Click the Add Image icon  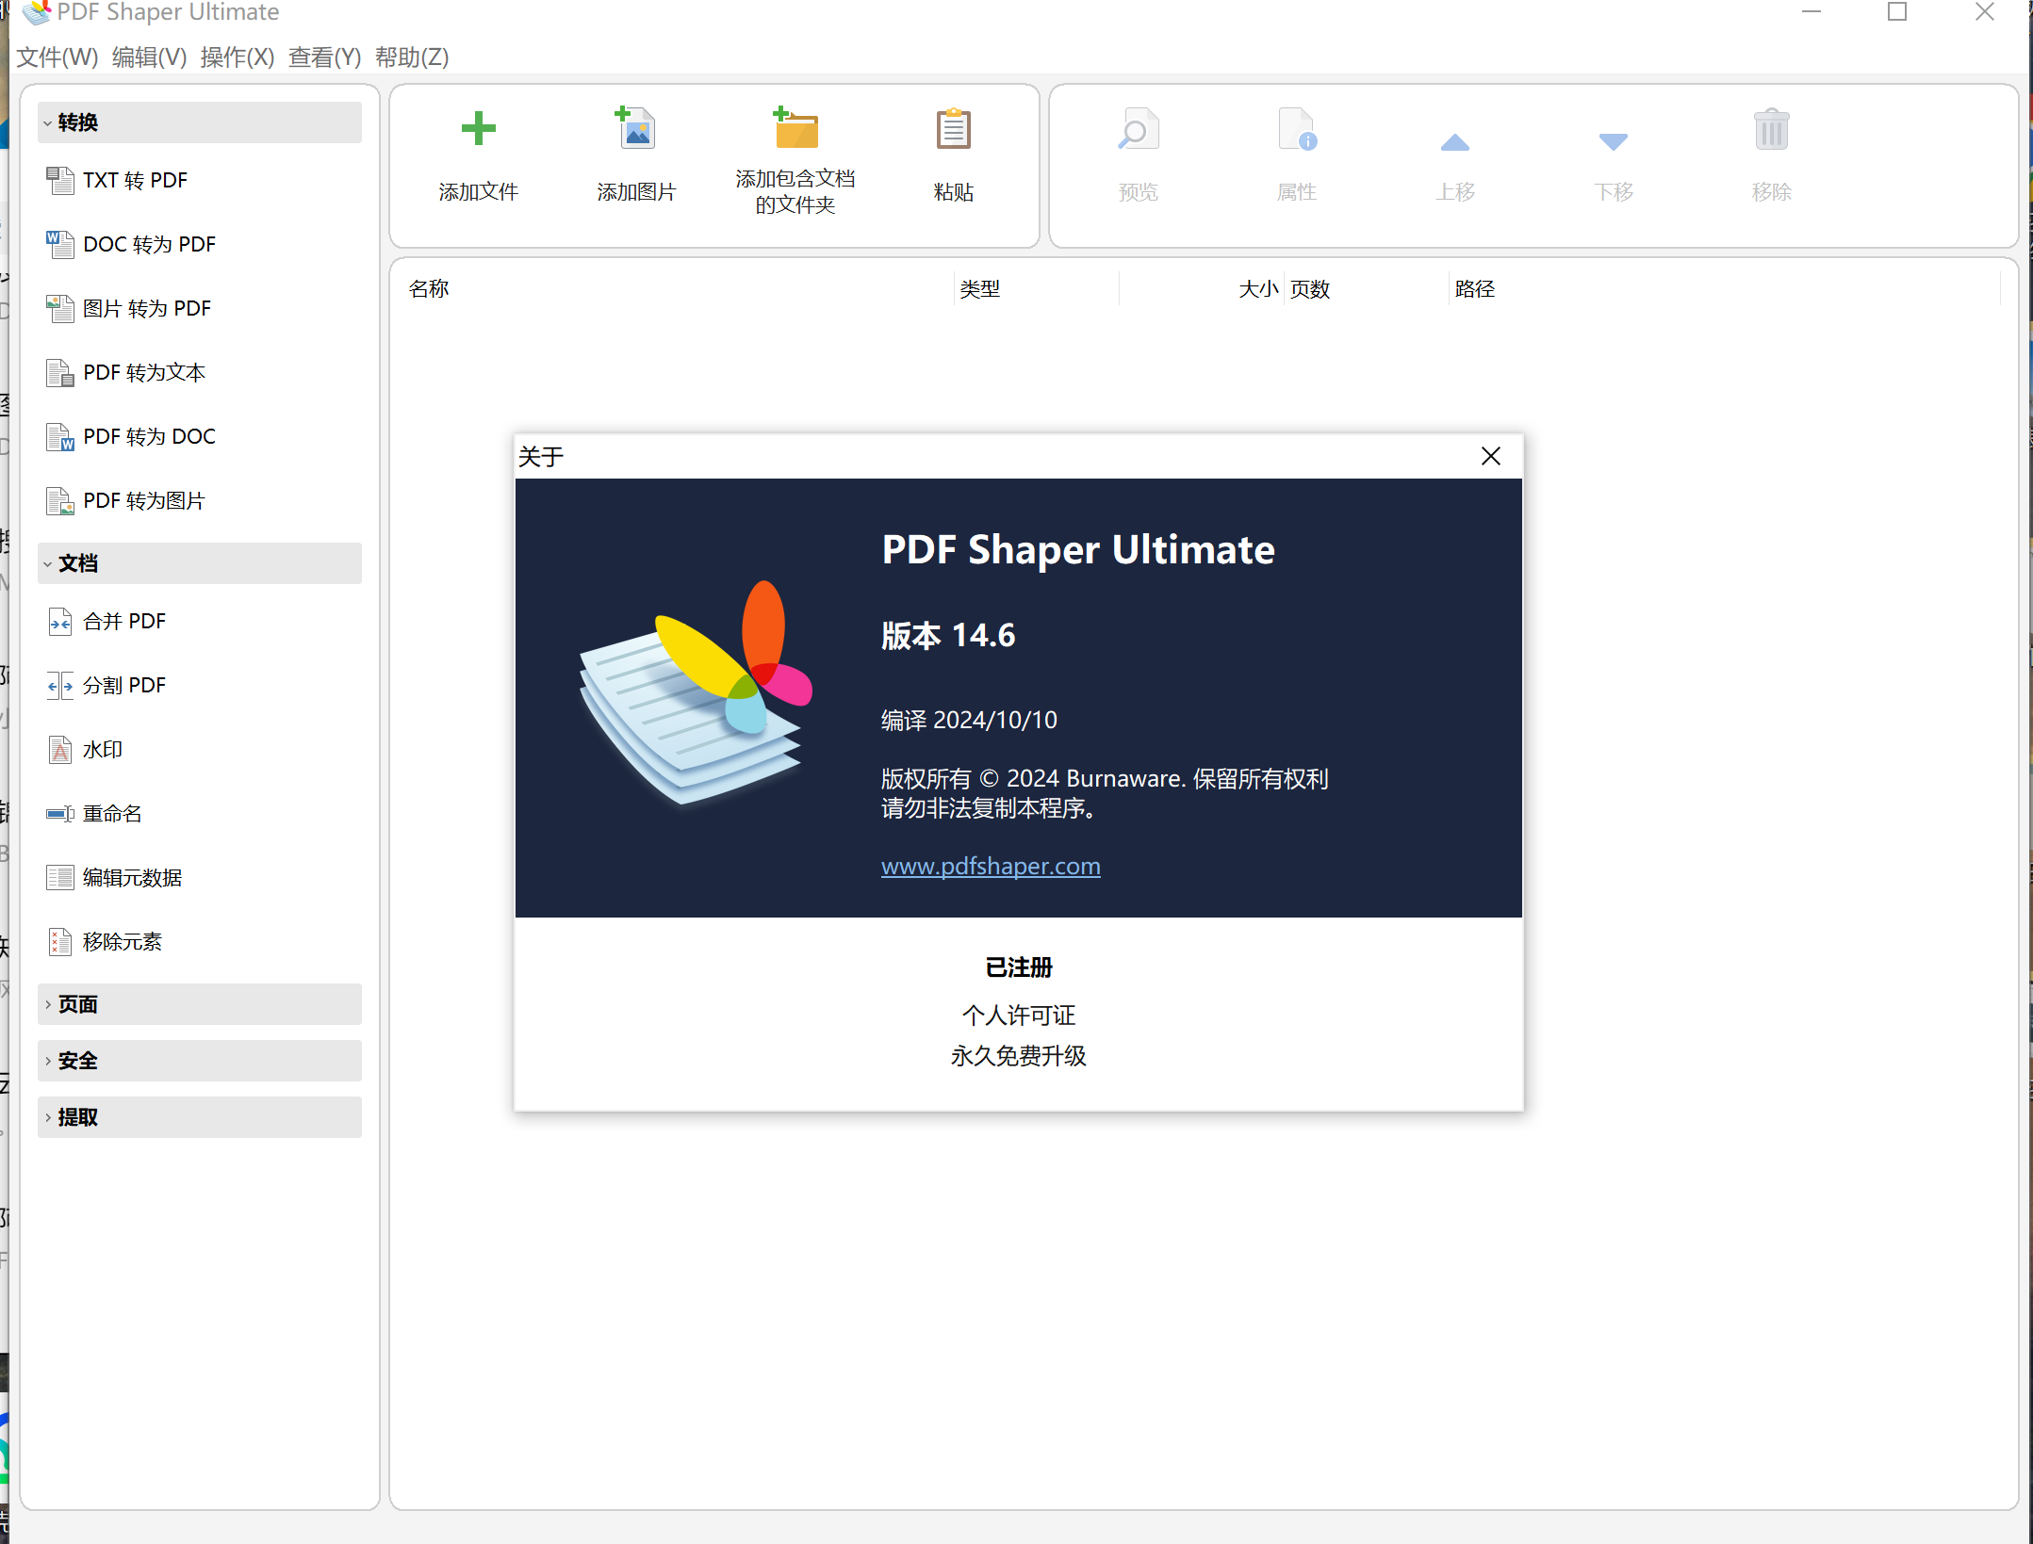point(636,128)
